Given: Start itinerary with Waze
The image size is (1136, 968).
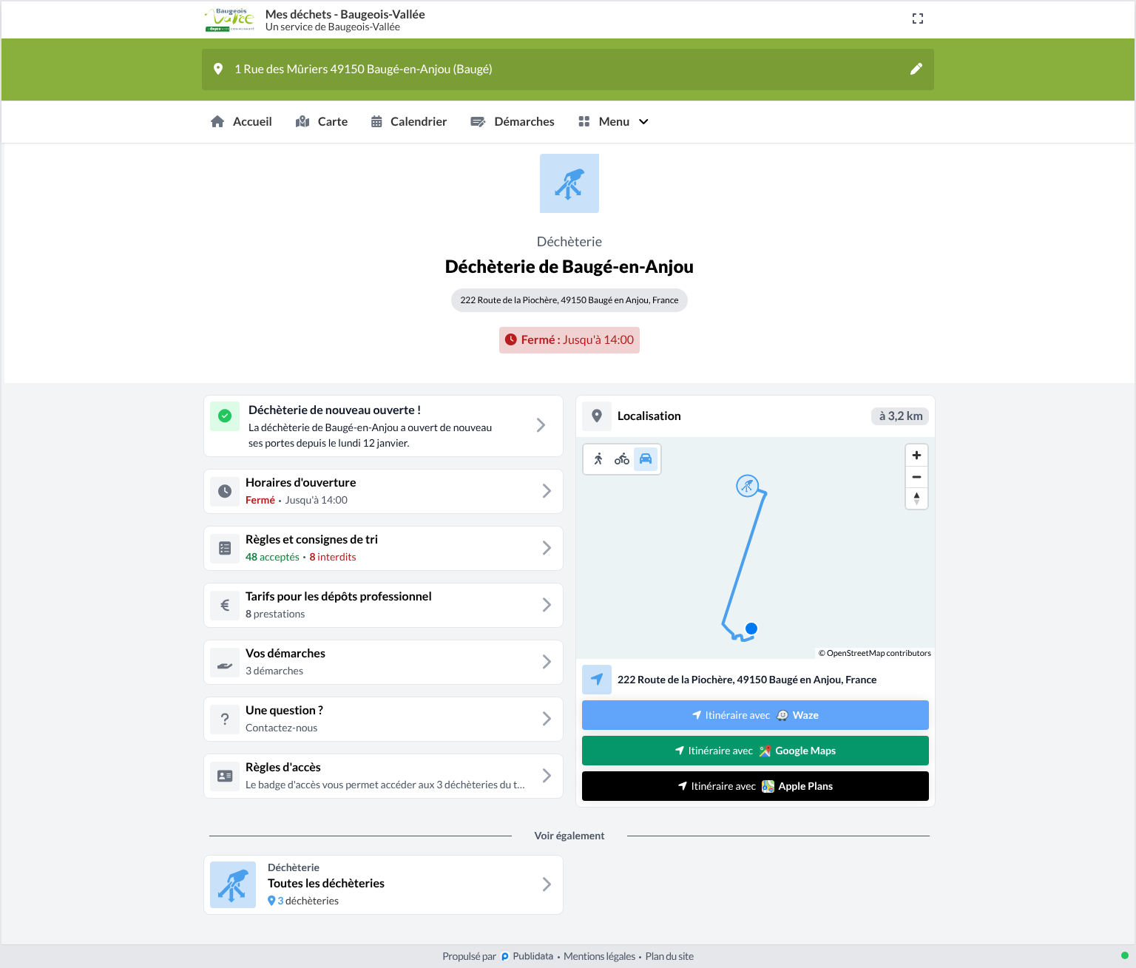Looking at the screenshot, I should (755, 715).
